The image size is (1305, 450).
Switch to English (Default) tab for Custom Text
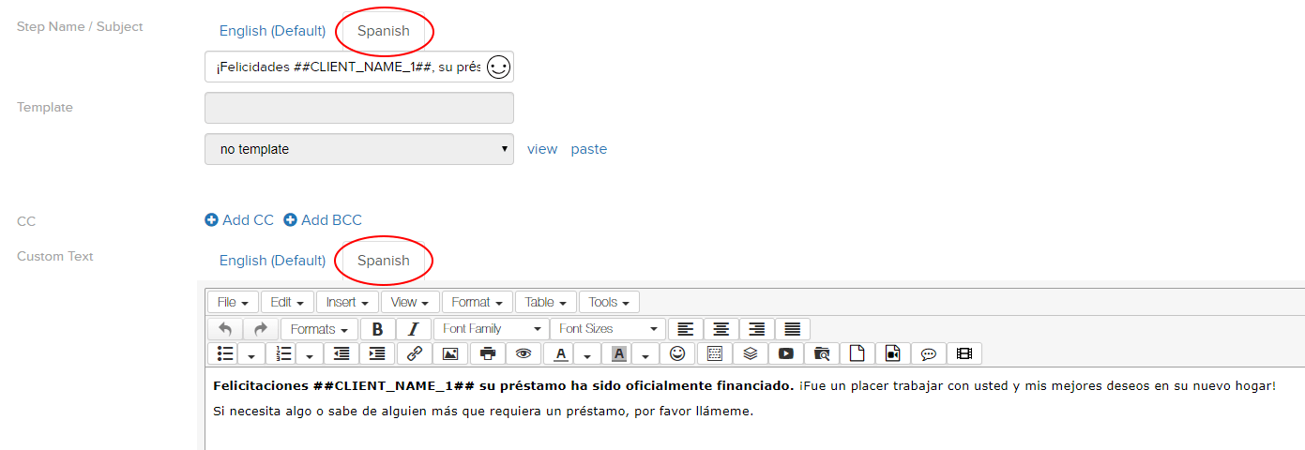(x=272, y=261)
